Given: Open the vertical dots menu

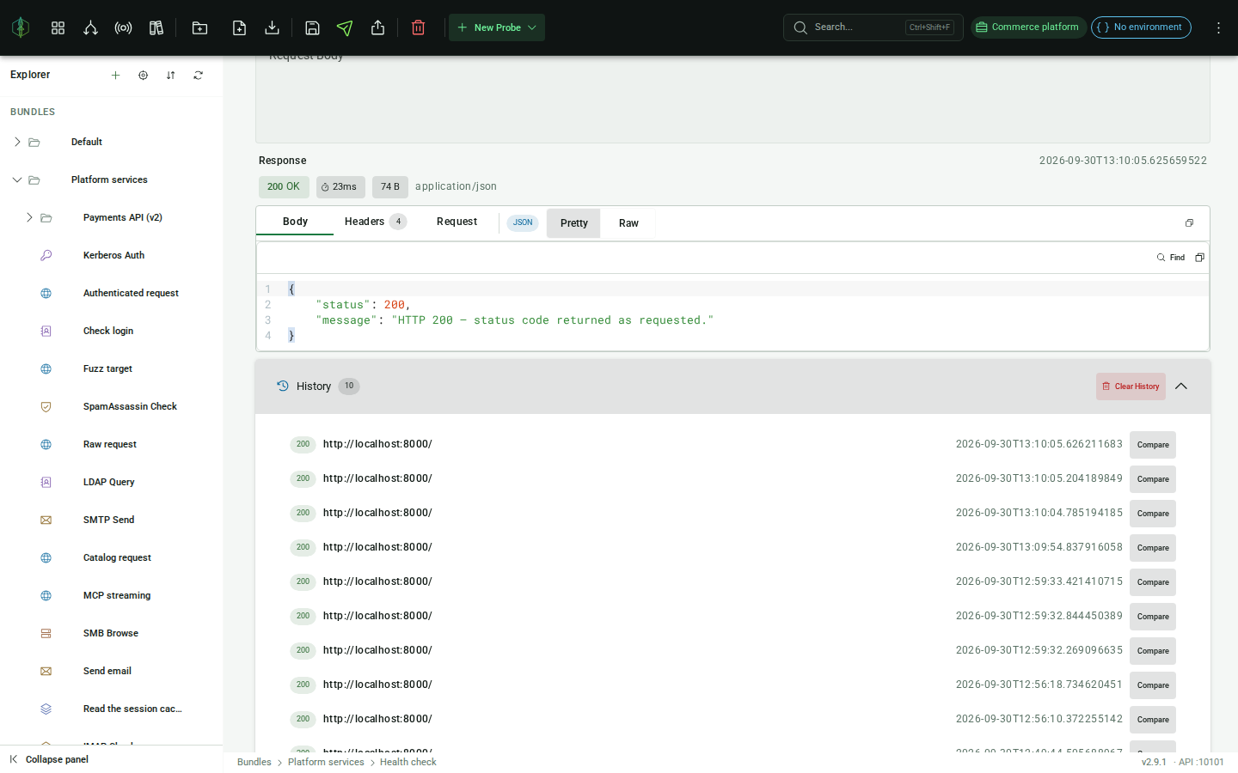Looking at the screenshot, I should (1218, 27).
